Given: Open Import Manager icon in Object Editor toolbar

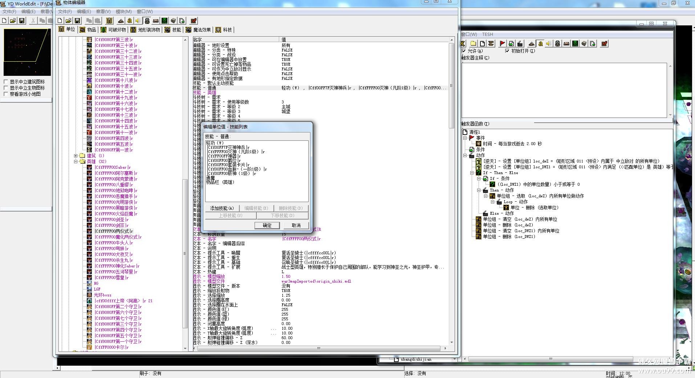Looking at the screenshot, I should pos(182,21).
